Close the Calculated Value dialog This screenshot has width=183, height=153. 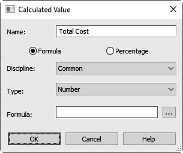pos(173,9)
